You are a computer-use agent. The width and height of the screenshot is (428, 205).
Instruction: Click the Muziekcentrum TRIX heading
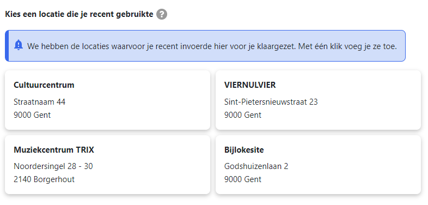[54, 150]
